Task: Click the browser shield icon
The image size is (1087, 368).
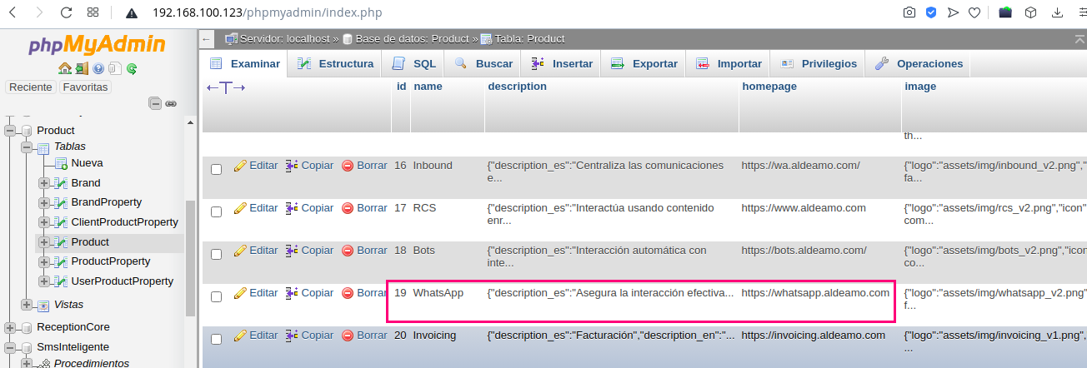Action: pos(931,12)
